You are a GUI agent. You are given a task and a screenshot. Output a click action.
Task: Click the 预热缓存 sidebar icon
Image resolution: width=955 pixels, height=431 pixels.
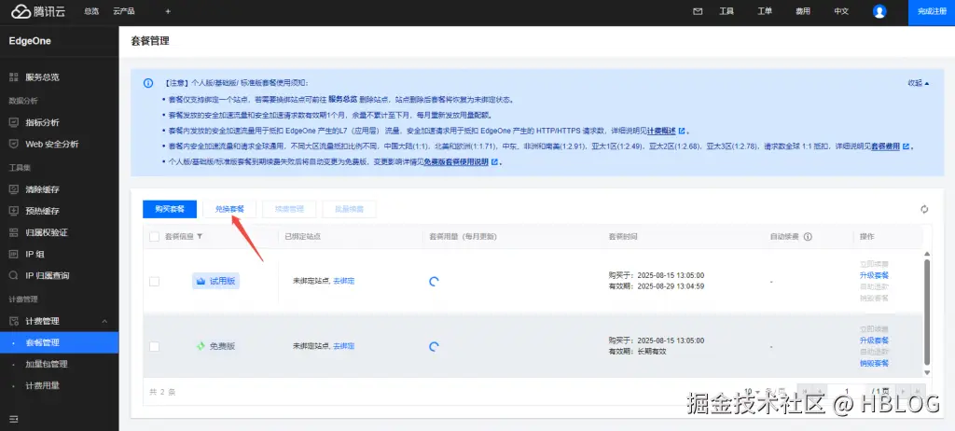tap(14, 211)
